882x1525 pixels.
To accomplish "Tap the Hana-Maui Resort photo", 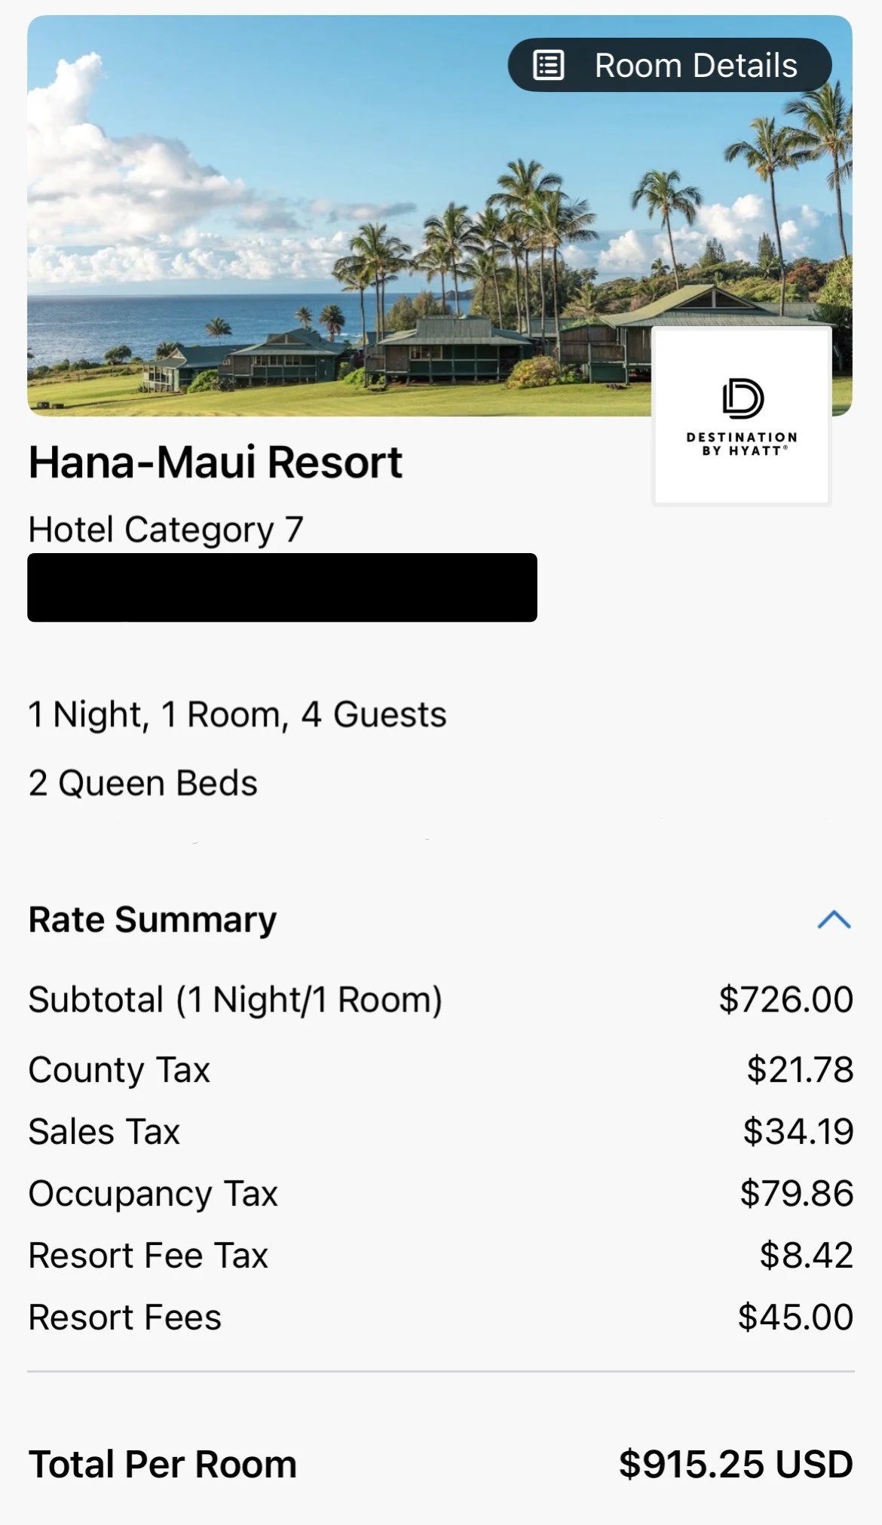I will 439,216.
